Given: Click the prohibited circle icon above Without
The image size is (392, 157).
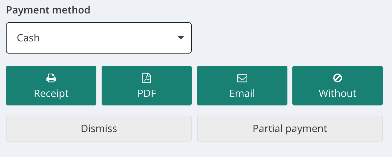Looking at the screenshot, I should point(337,78).
